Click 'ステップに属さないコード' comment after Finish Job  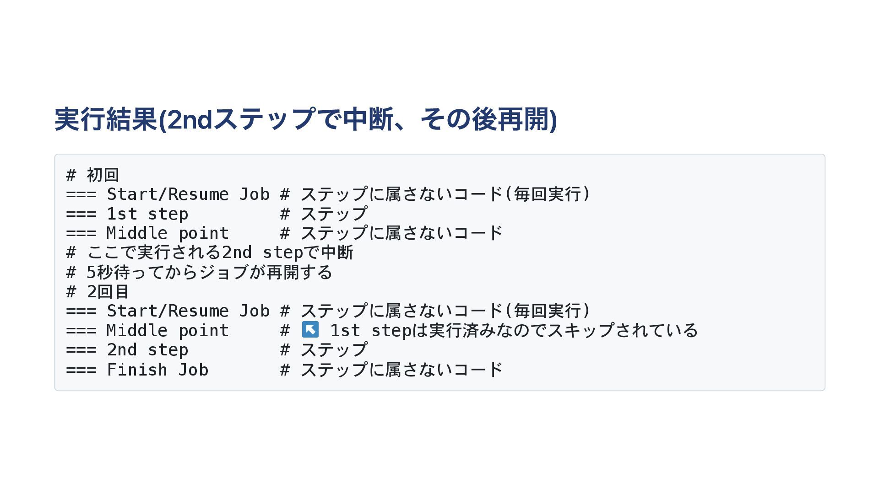(401, 370)
